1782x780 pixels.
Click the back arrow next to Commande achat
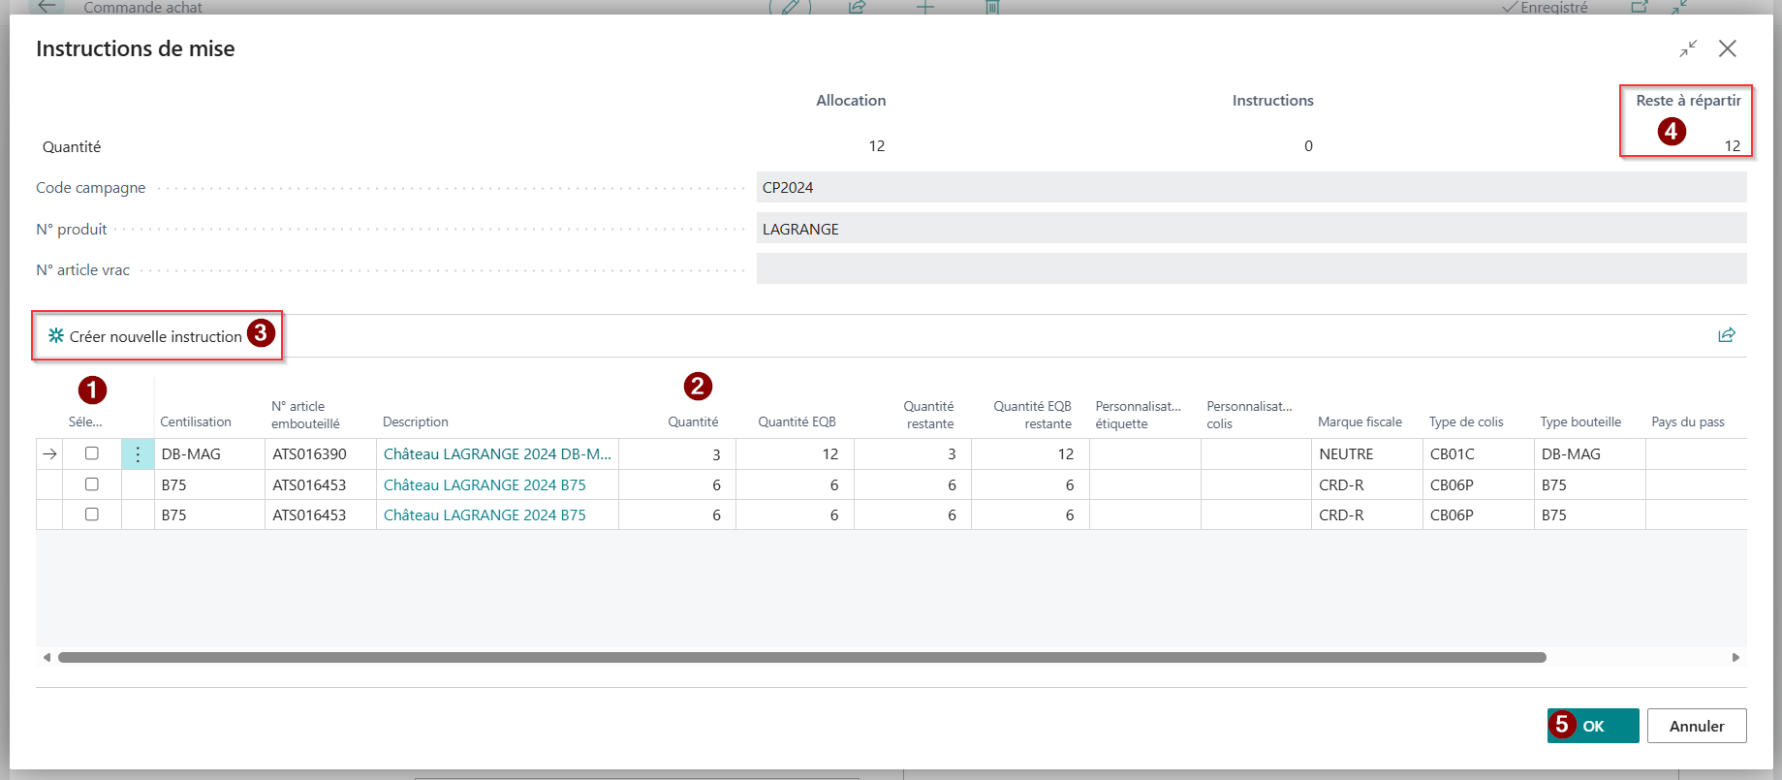pyautogui.click(x=47, y=7)
